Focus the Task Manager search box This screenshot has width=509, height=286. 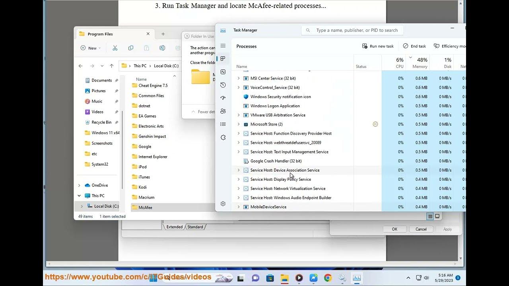(x=352, y=30)
